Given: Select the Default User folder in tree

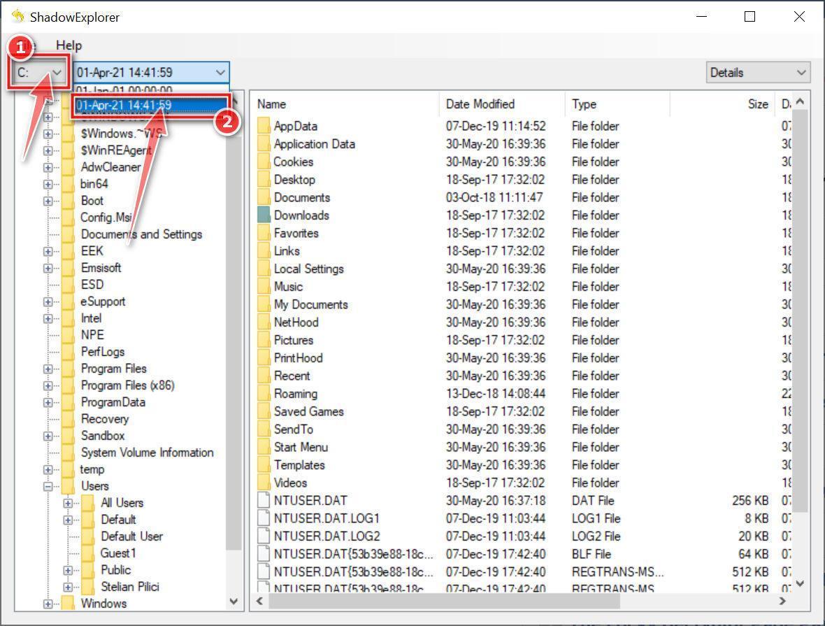Looking at the screenshot, I should coord(131,536).
